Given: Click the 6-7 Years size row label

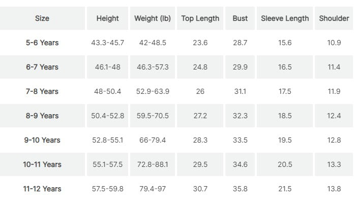Looking at the screenshot, I should pos(42,67).
